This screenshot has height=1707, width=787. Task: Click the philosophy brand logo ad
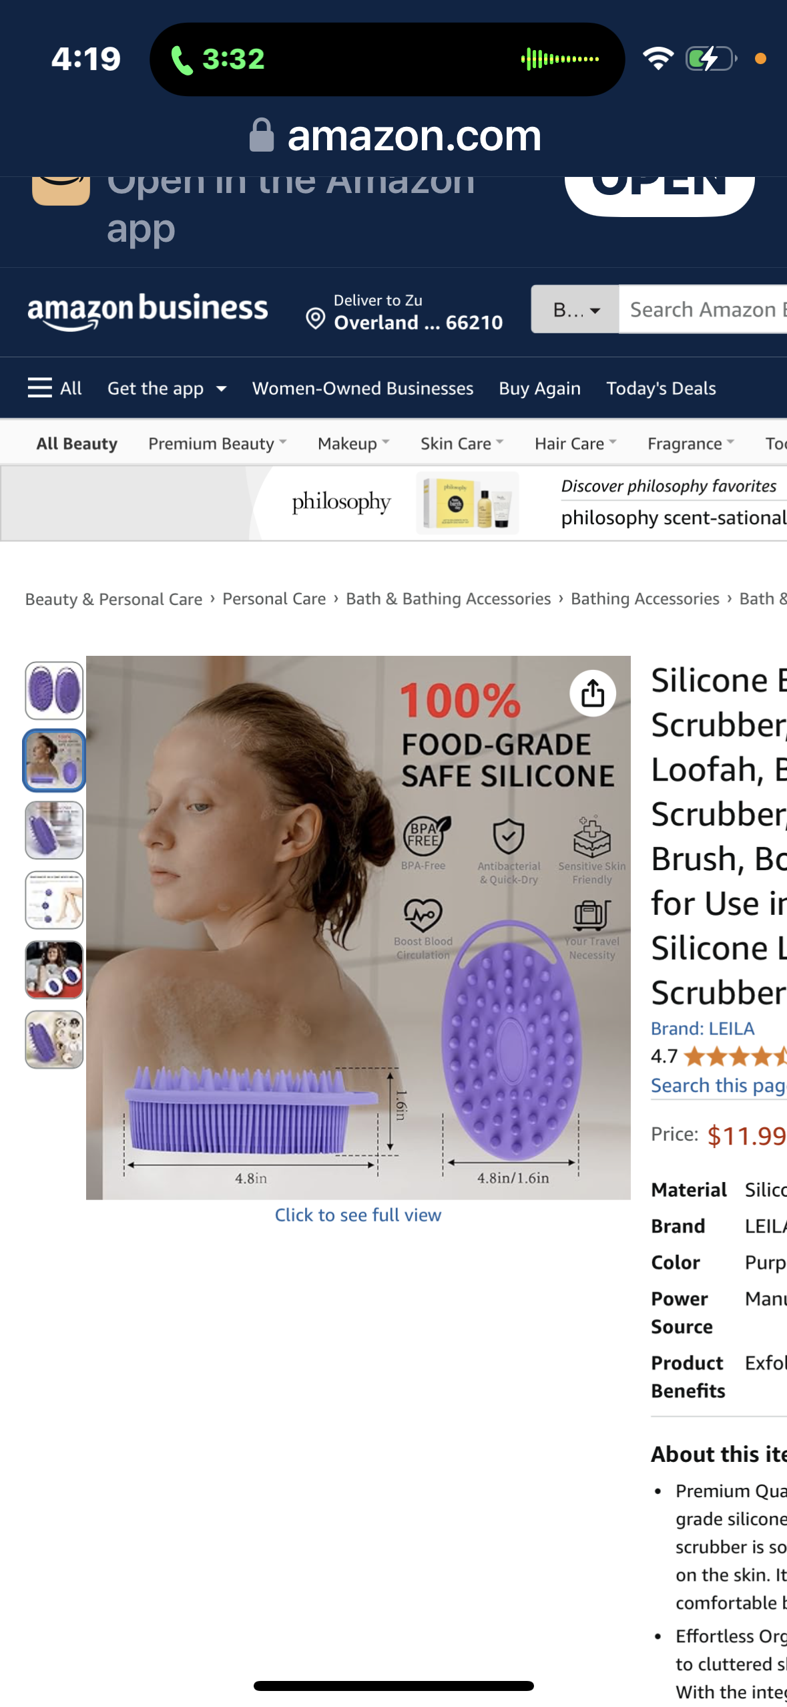coord(340,502)
